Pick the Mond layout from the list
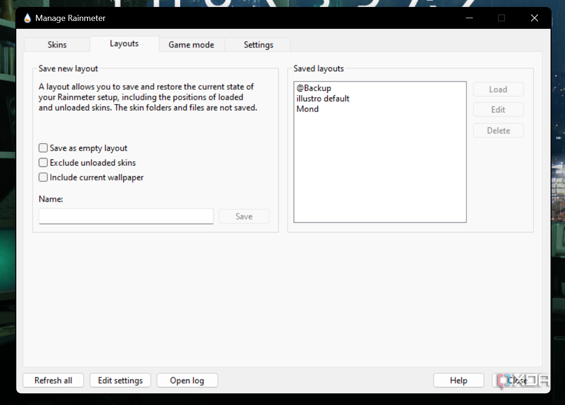The width and height of the screenshot is (565, 405). 308,109
